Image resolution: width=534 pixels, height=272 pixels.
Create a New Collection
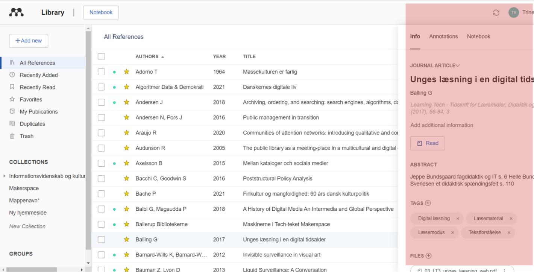pyautogui.click(x=27, y=226)
